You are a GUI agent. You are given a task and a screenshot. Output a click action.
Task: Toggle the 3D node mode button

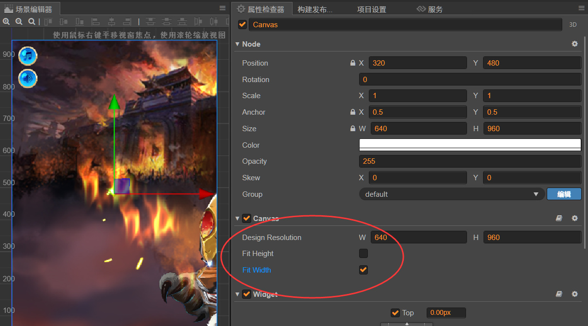572,25
